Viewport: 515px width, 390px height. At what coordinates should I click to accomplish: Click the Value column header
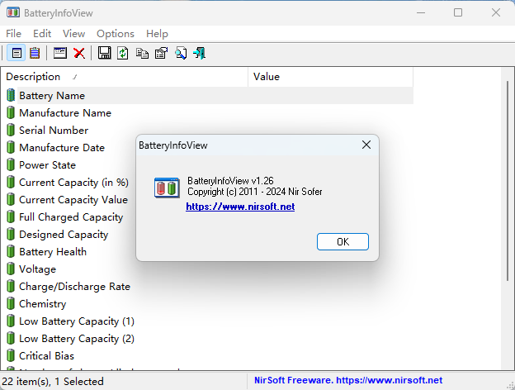pyautogui.click(x=330, y=77)
